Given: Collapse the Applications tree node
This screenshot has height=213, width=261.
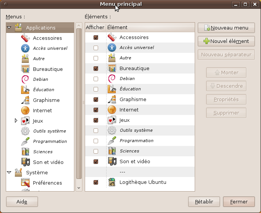Looking at the screenshot, I should point(9,28).
